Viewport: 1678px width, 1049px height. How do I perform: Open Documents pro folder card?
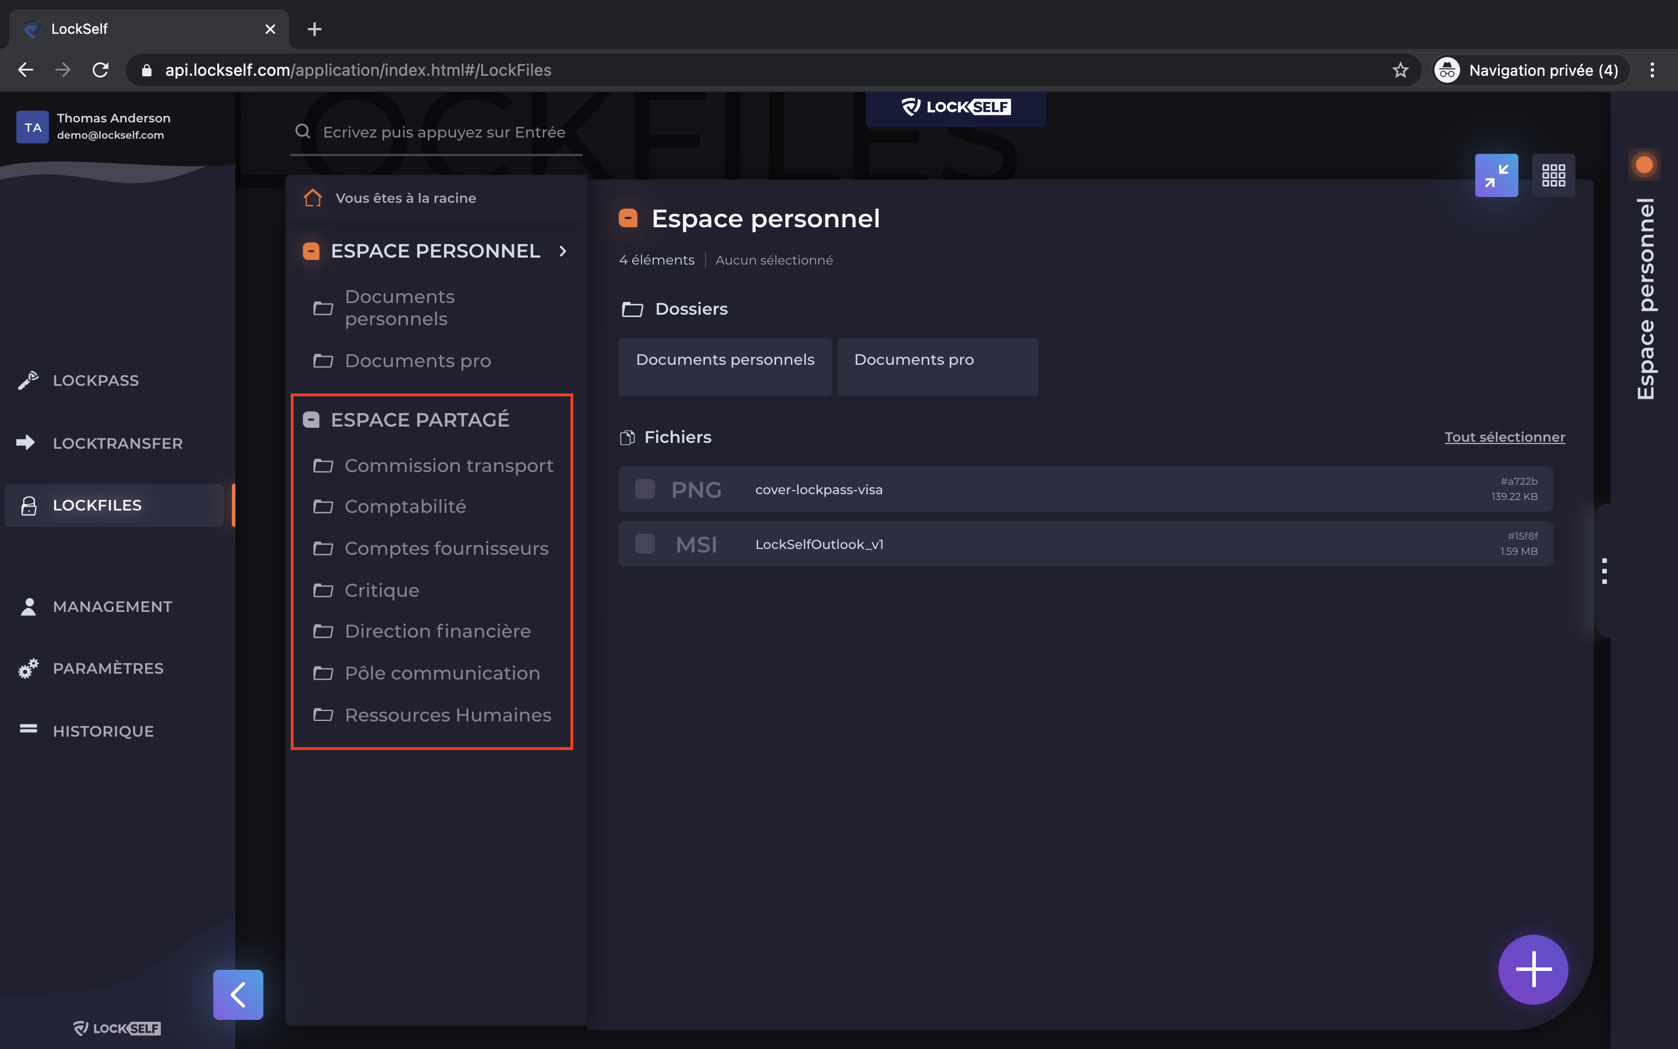click(x=937, y=367)
